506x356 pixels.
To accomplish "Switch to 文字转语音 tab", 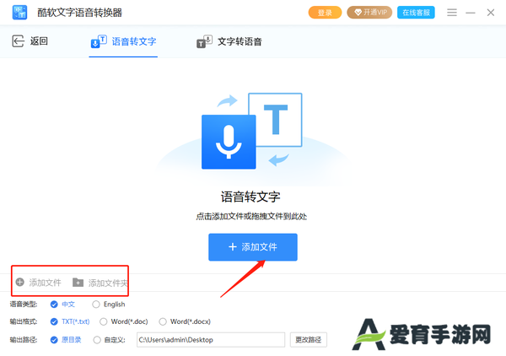I will point(229,41).
